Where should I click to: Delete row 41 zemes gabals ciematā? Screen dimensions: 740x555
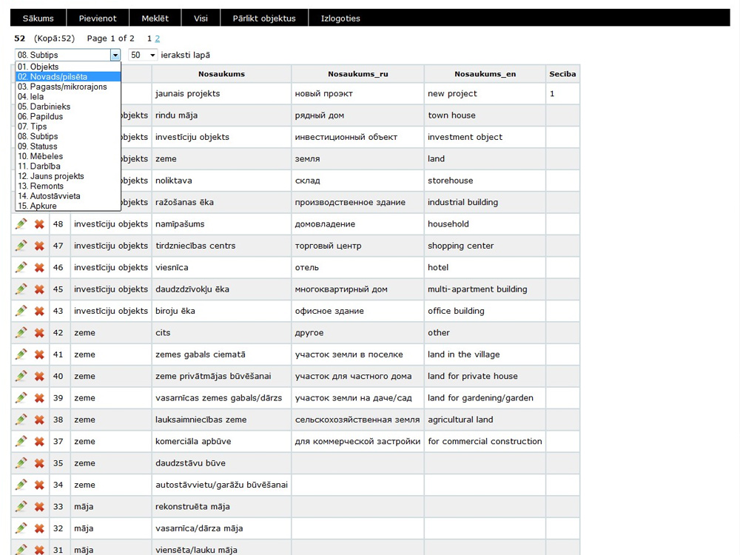(39, 354)
